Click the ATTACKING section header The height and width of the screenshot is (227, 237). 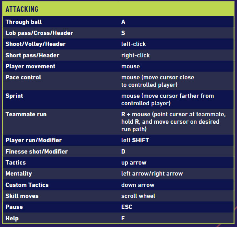tap(22, 8)
